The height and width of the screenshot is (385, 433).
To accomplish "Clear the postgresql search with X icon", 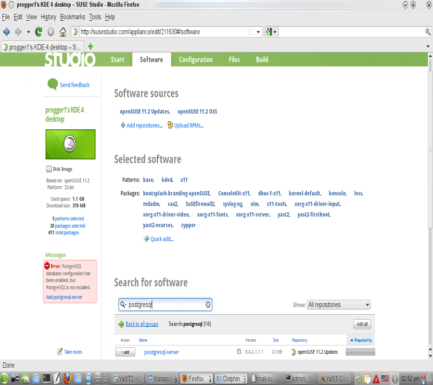I will pos(208,305).
